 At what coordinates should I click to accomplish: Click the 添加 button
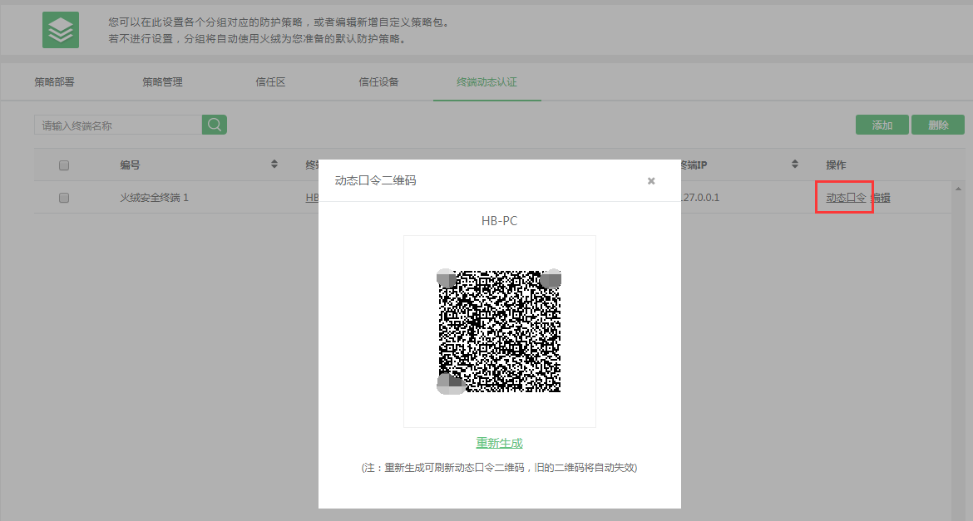coord(882,125)
